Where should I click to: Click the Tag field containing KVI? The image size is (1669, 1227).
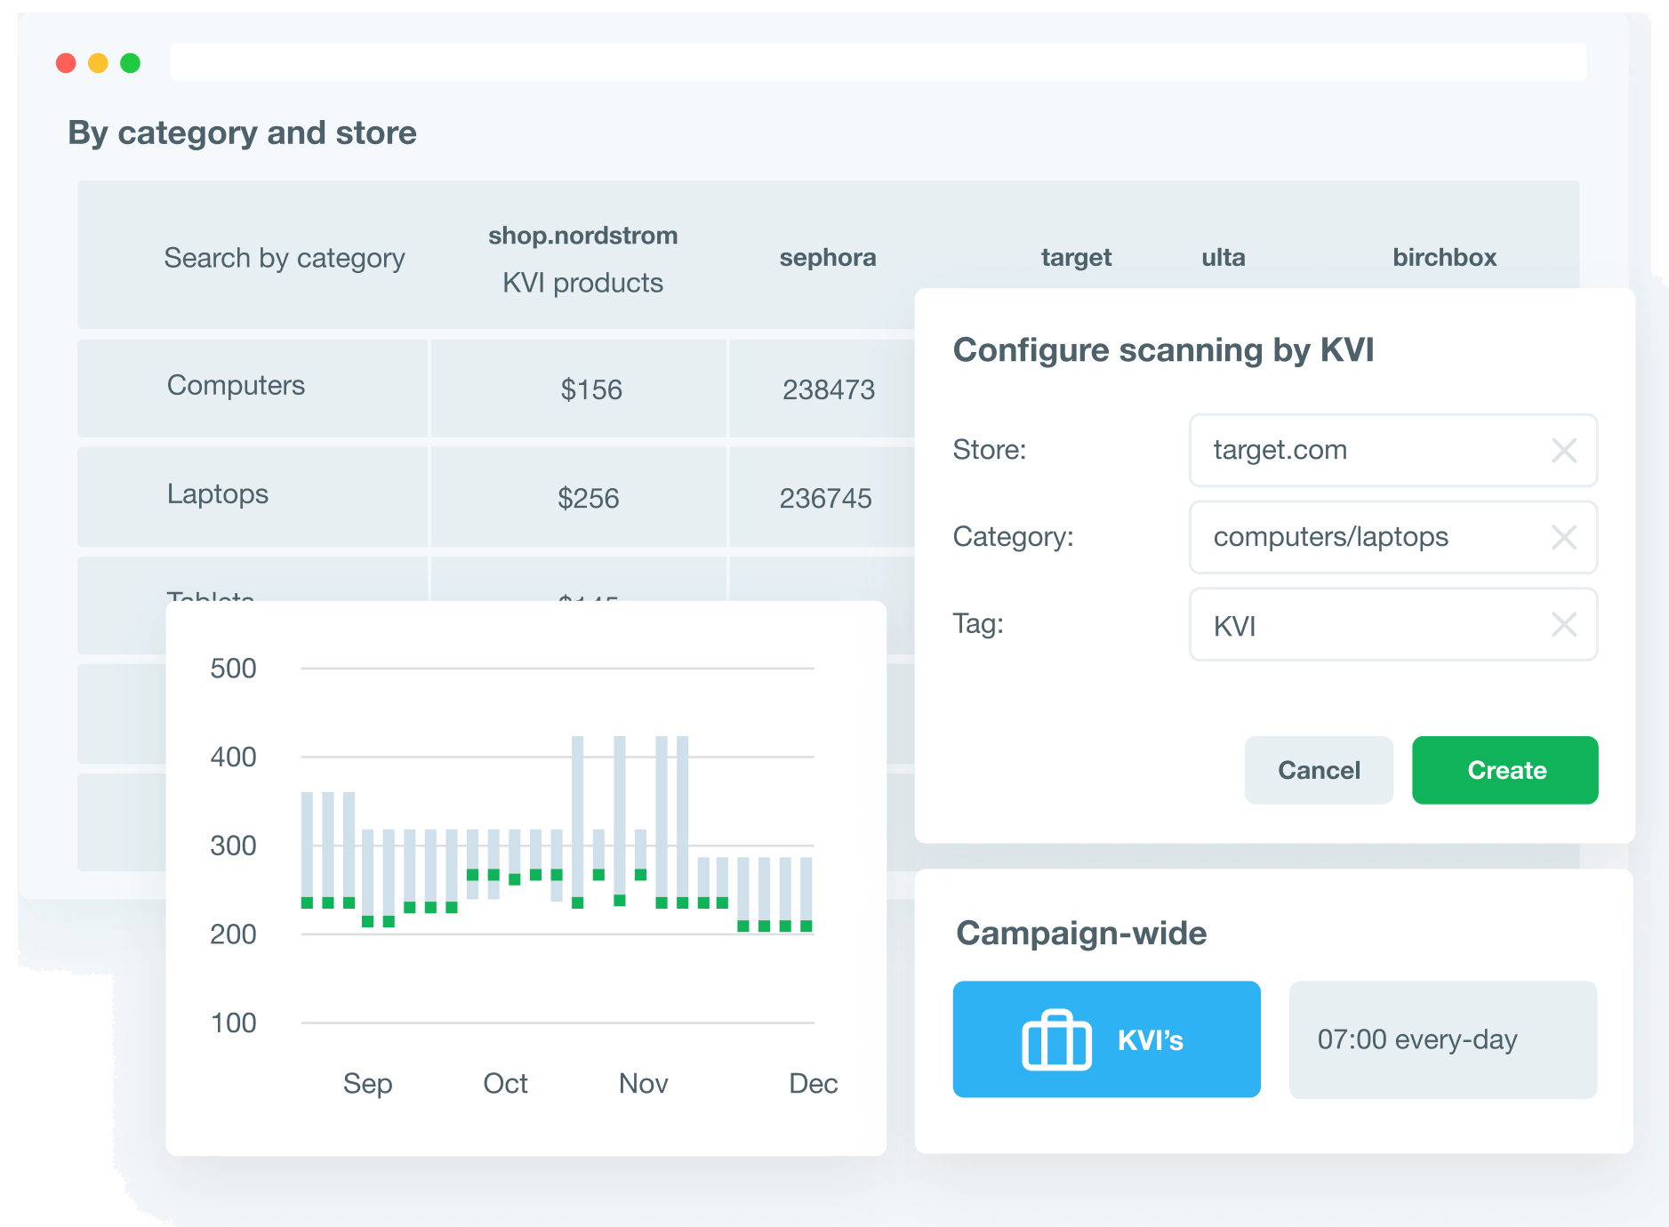tap(1369, 625)
